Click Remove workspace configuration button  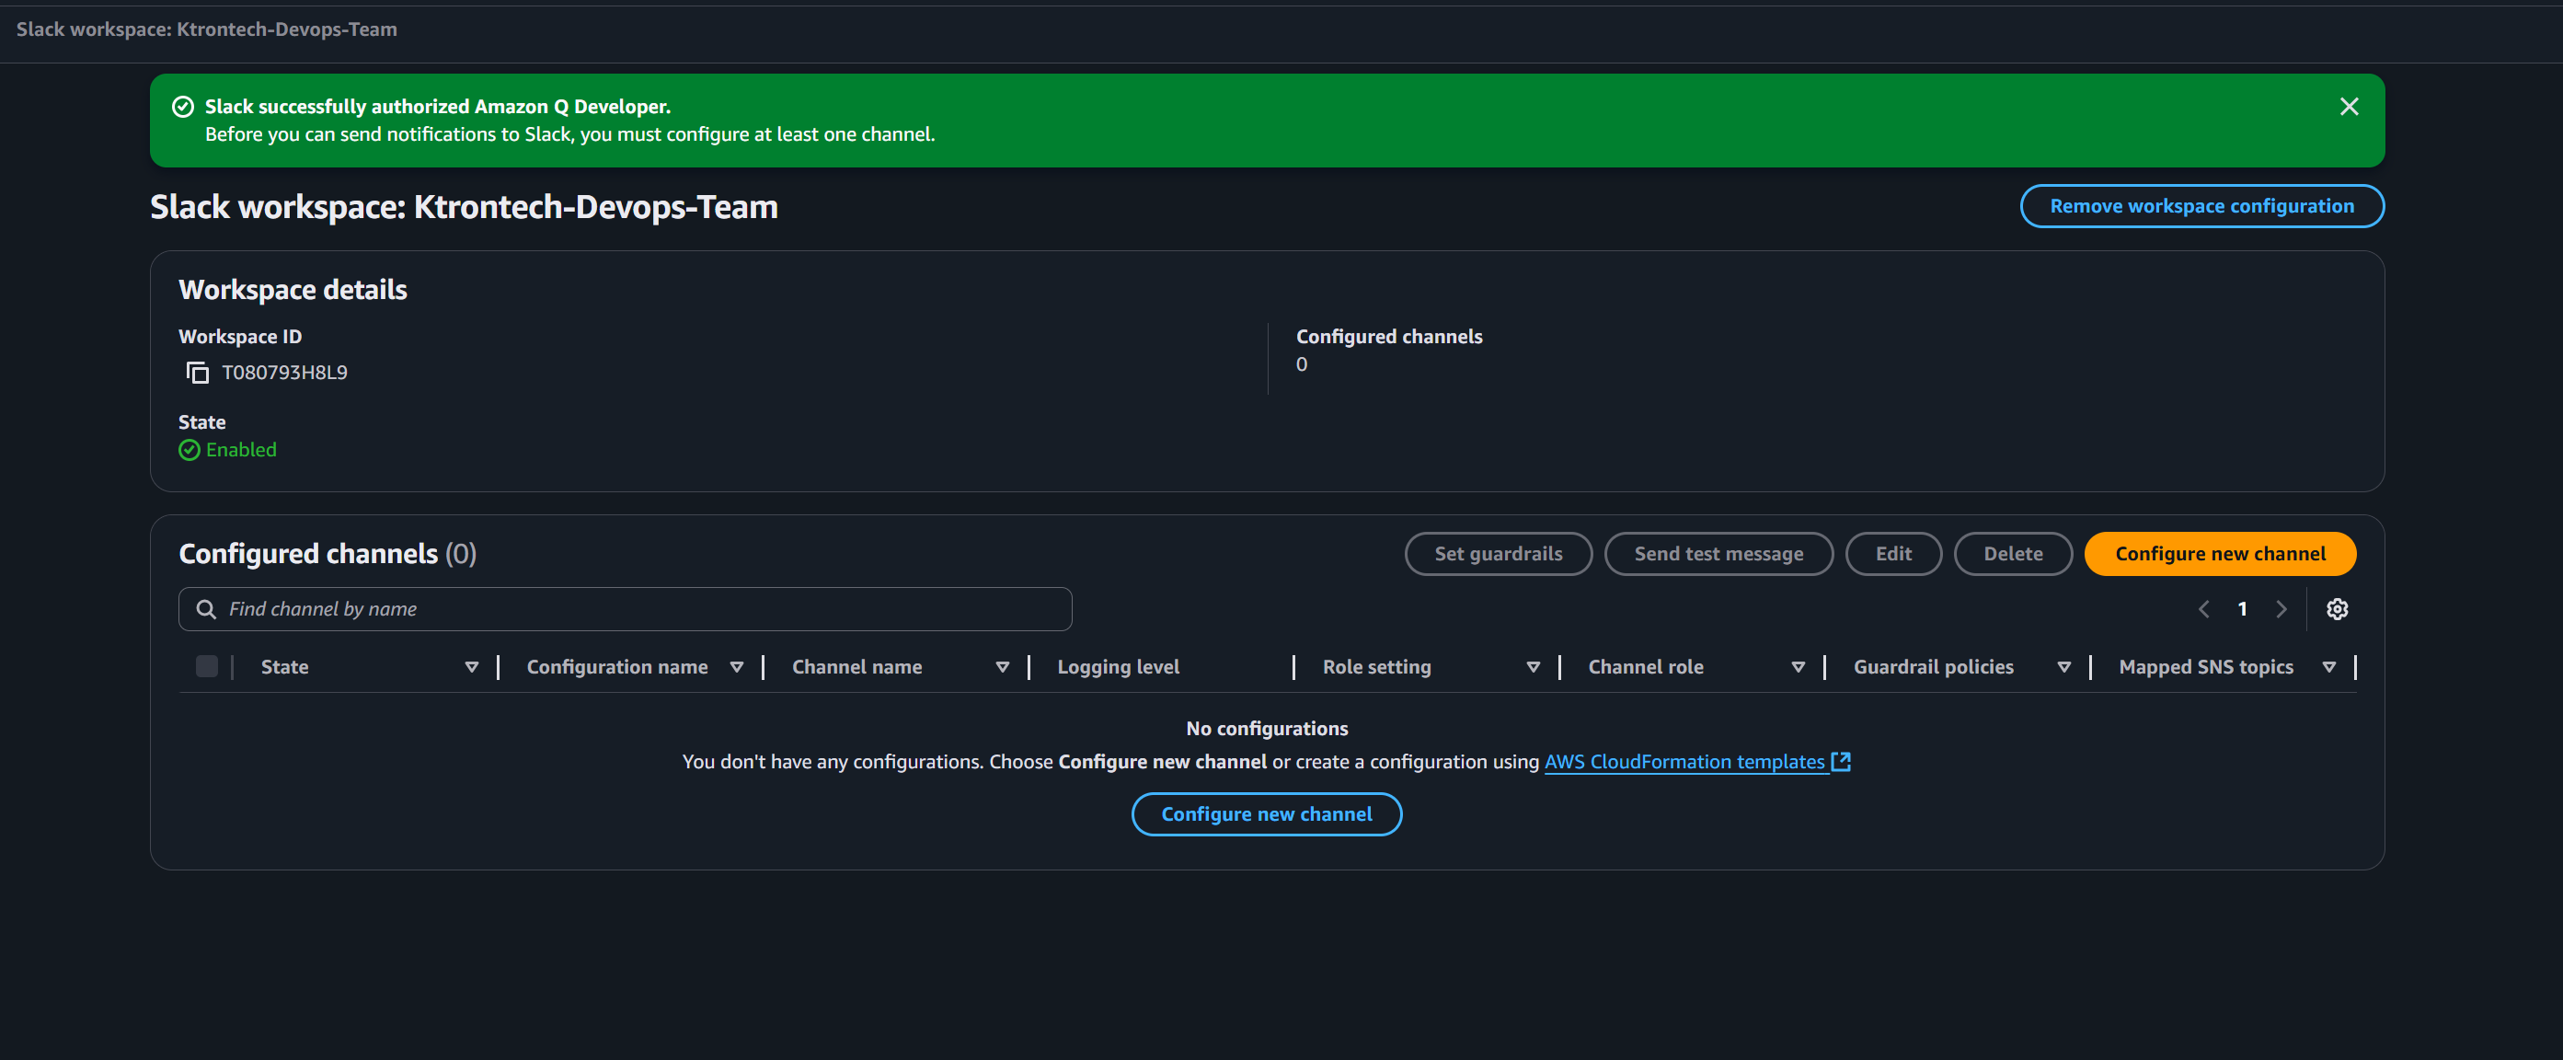pos(2201,206)
